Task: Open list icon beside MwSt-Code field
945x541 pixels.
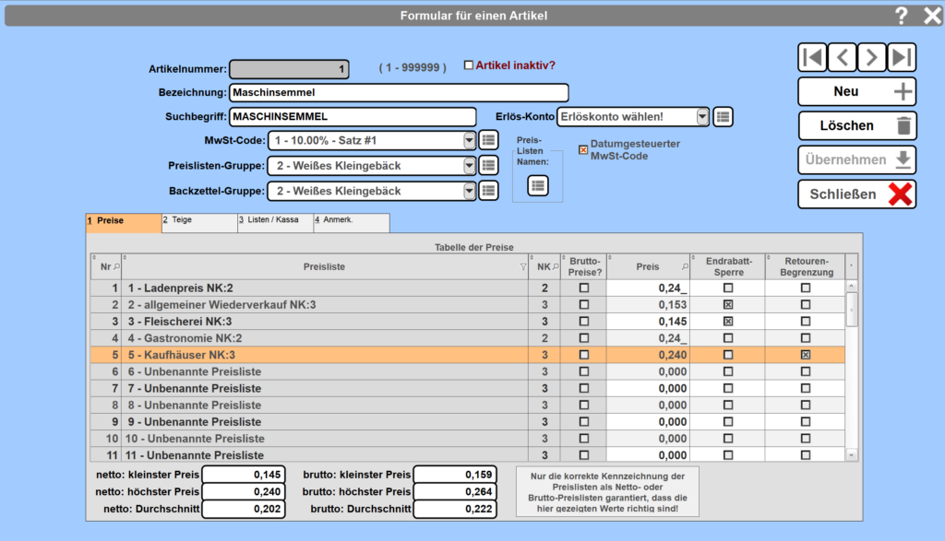Action: point(489,140)
